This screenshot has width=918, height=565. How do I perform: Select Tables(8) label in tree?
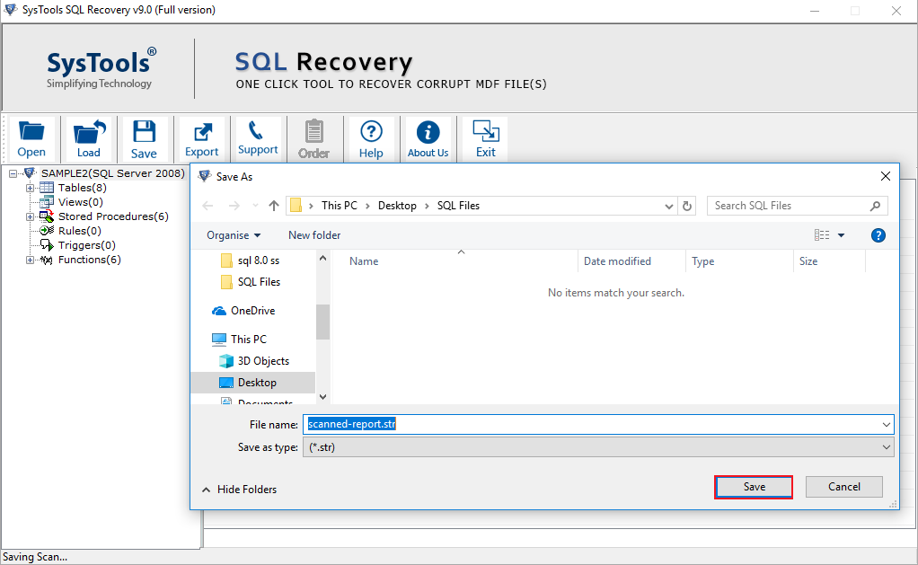pyautogui.click(x=82, y=188)
